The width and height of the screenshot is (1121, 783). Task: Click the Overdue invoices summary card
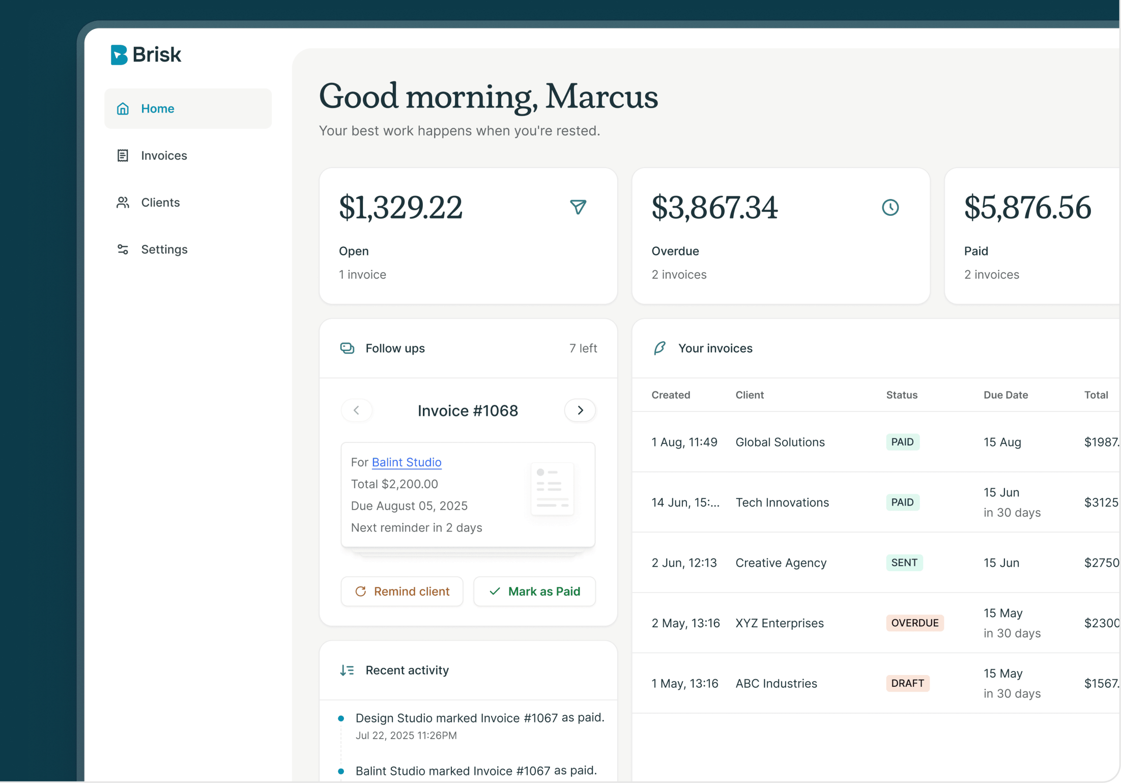781,236
